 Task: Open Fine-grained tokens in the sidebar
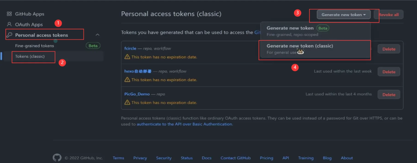click(x=34, y=46)
